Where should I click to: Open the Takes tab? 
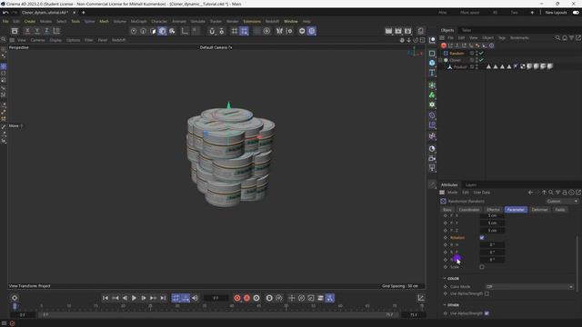point(467,30)
